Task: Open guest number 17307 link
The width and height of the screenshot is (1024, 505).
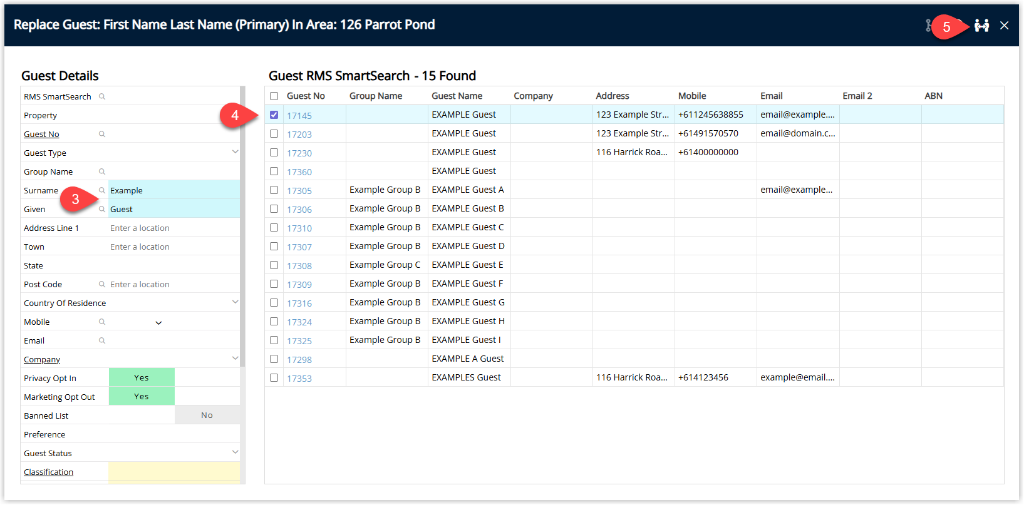Action: [299, 247]
